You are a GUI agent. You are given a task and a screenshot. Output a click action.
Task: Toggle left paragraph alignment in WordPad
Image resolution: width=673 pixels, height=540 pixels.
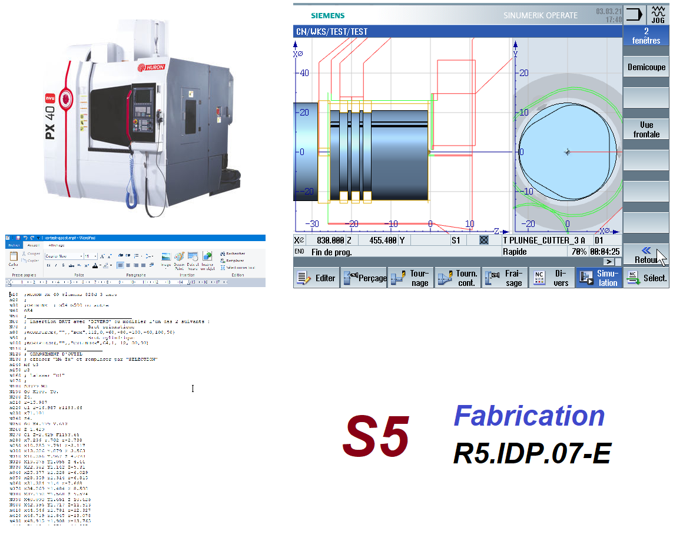120,265
